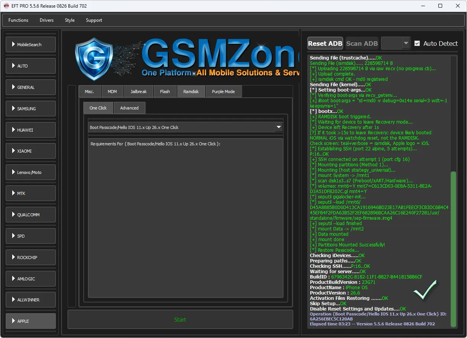
Task: Switch to the Misc. tab
Action: coord(89,92)
